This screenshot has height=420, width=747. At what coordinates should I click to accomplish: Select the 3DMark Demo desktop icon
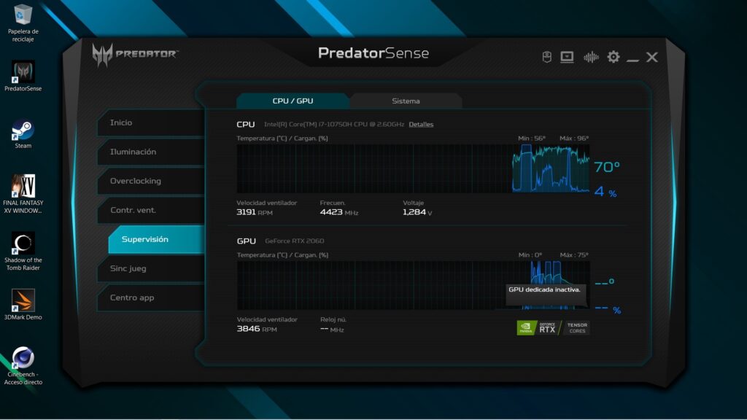23,305
